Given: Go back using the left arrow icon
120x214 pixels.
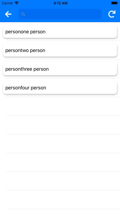Looking at the screenshot, I should pyautogui.click(x=8, y=14).
